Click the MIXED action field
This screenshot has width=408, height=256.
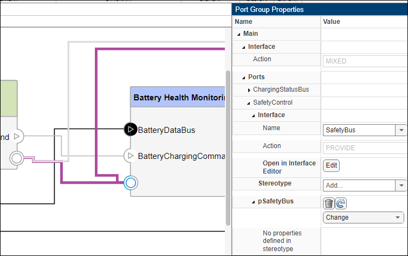pyautogui.click(x=364, y=61)
